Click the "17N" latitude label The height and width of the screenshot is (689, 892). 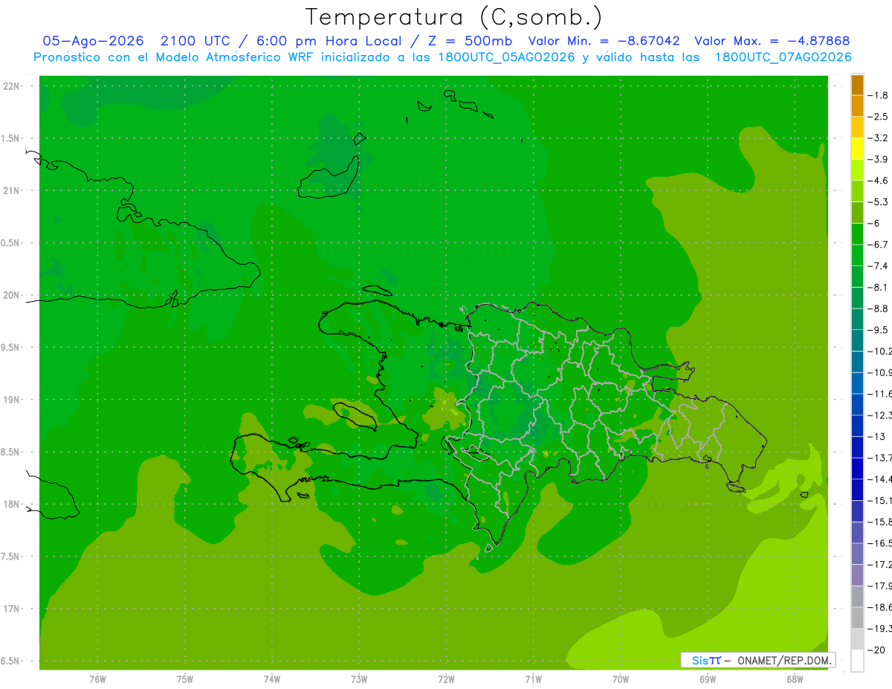click(11, 609)
